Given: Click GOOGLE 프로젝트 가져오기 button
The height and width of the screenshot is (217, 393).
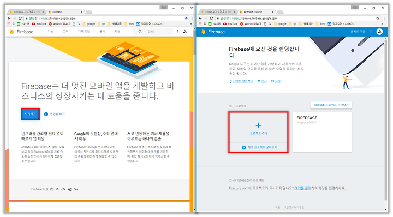Looking at the screenshot, I should pyautogui.click(x=331, y=105).
